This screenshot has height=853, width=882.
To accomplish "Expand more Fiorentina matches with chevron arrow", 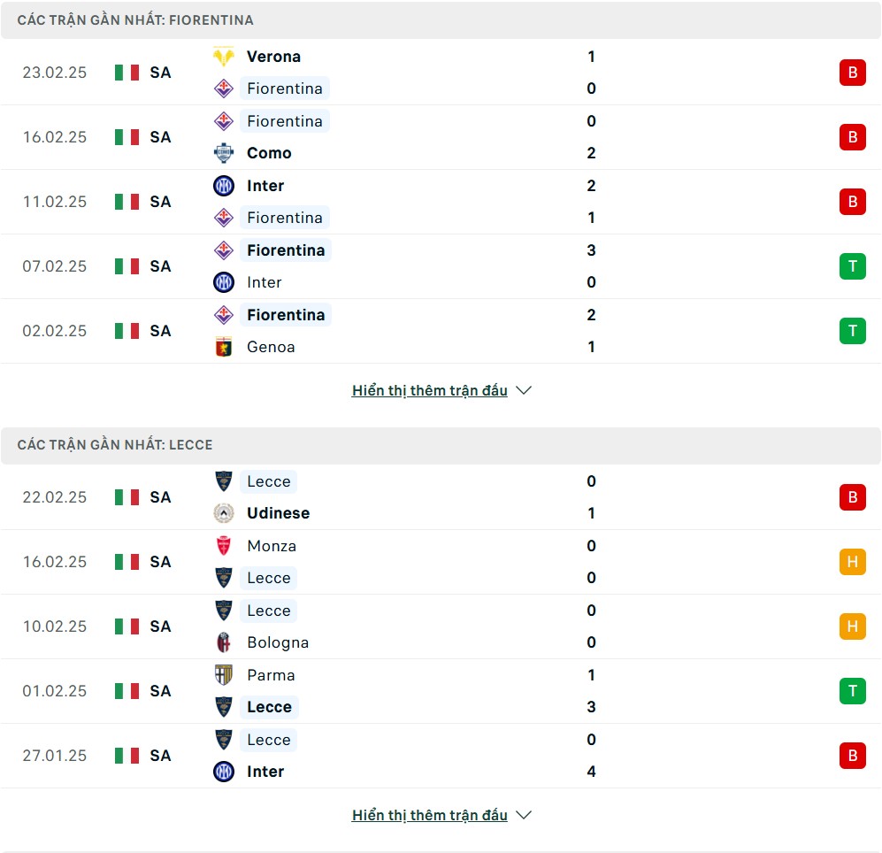I will [524, 390].
